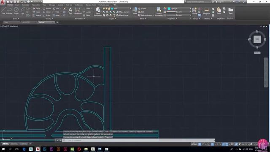Toggle the layer lightbulb on/off icon
This screenshot has height=152, width=270.
coord(104,8)
